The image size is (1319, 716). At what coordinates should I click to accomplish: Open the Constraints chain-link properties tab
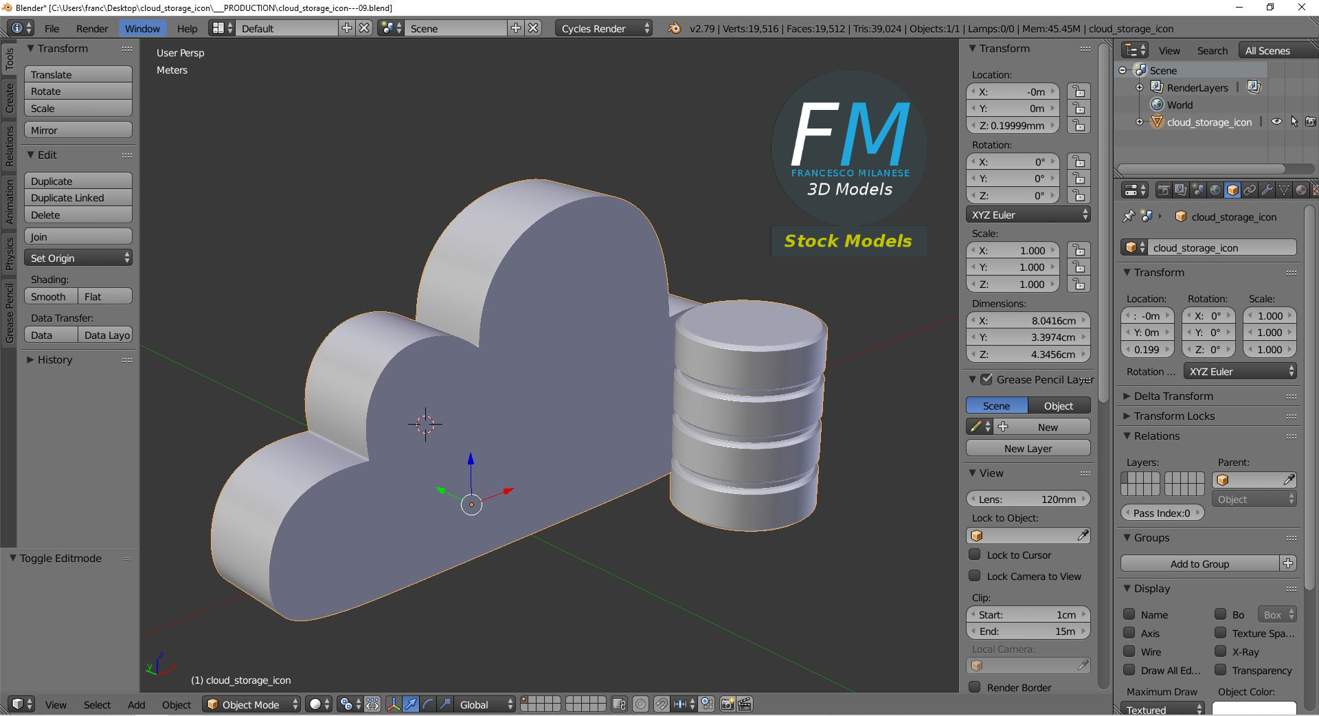[1250, 190]
